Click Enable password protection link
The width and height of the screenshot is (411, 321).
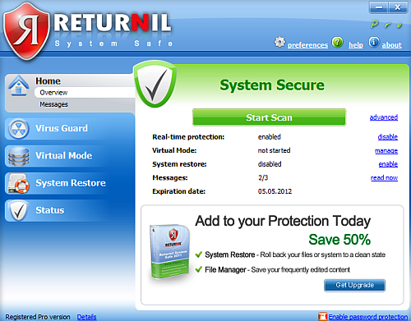[x=368, y=317]
